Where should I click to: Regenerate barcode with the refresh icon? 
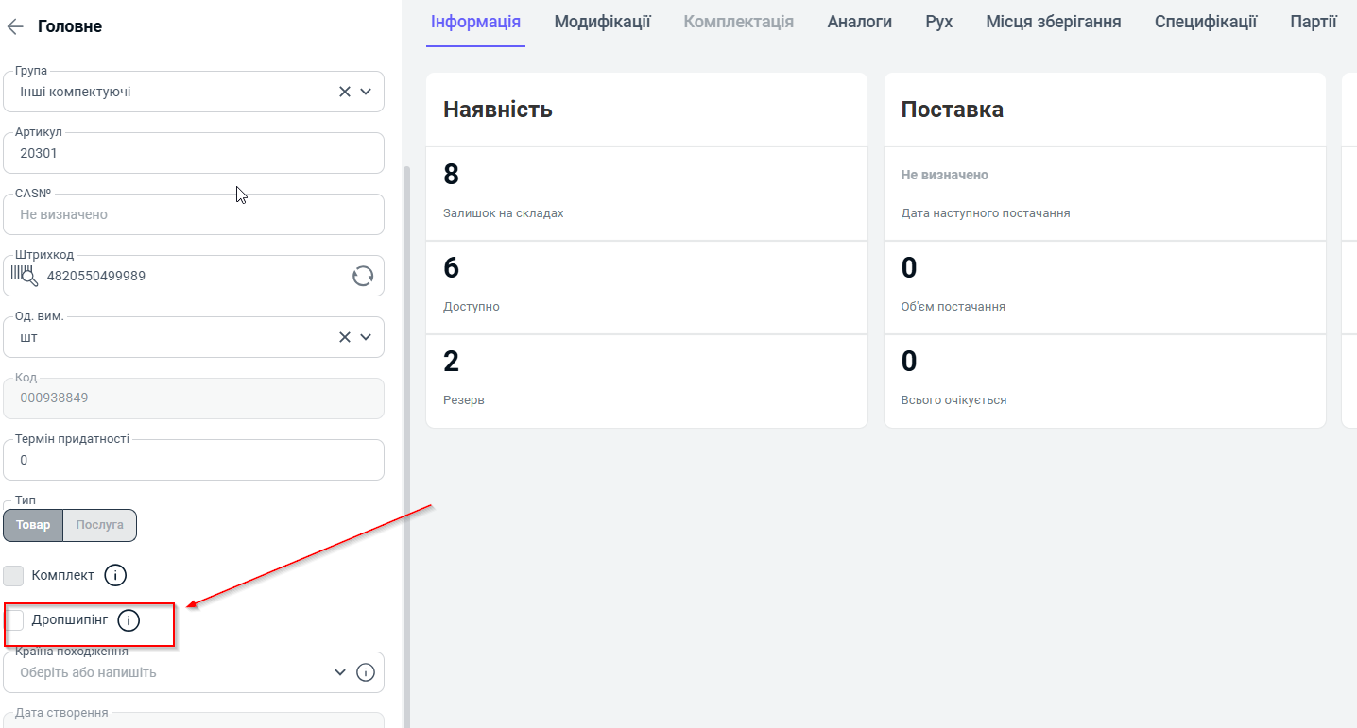tap(363, 276)
